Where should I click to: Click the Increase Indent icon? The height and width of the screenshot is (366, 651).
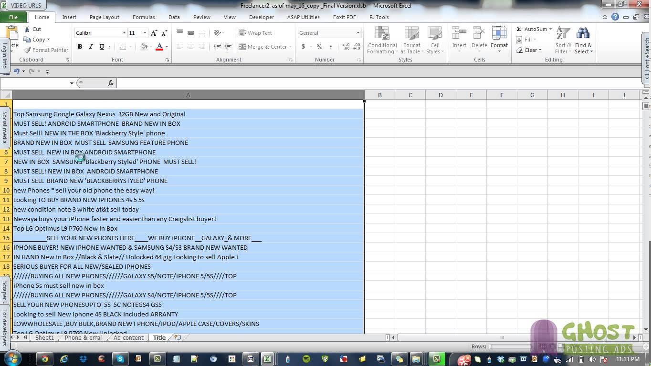(228, 47)
